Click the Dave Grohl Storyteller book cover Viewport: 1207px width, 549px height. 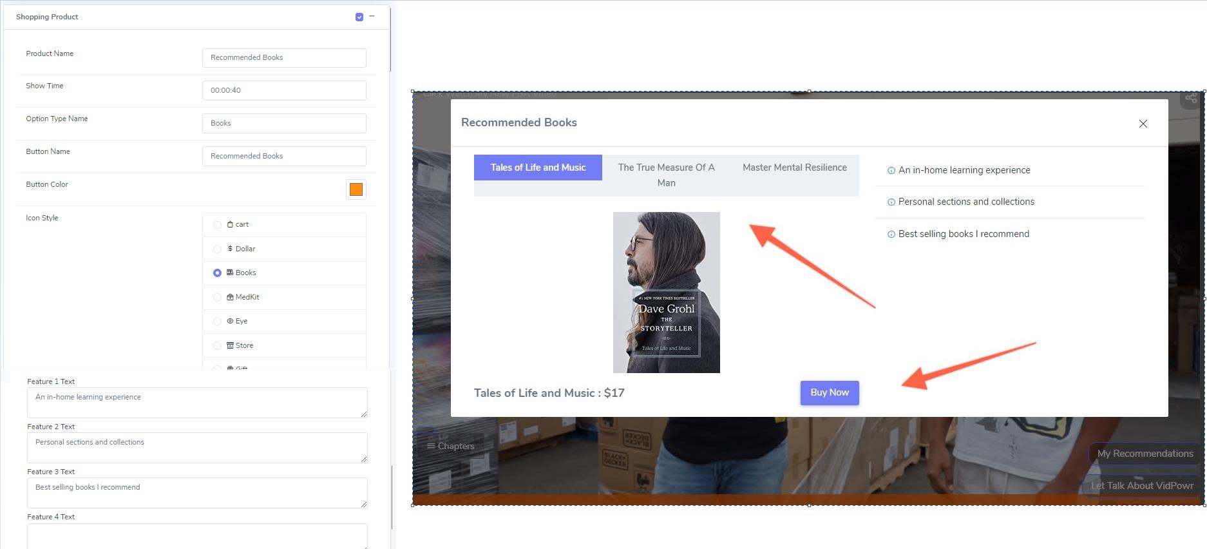(x=666, y=293)
